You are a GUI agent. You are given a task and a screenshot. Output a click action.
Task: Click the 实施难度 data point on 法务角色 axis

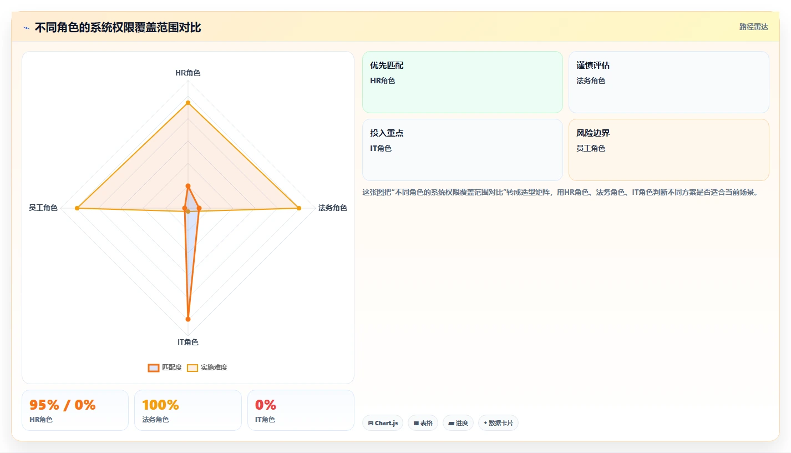point(299,208)
